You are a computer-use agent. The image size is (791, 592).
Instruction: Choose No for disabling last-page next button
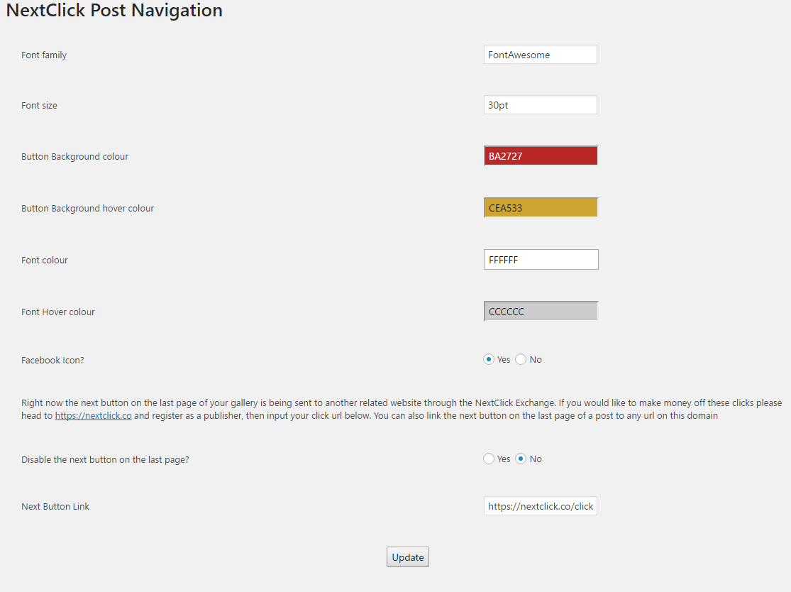coord(521,459)
